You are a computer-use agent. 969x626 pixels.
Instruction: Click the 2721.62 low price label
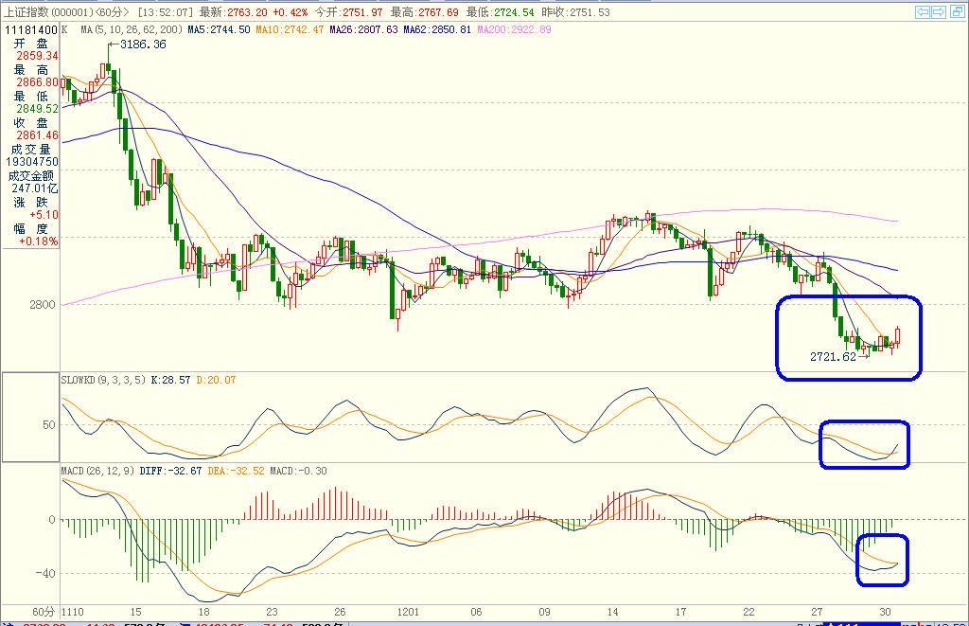[833, 357]
